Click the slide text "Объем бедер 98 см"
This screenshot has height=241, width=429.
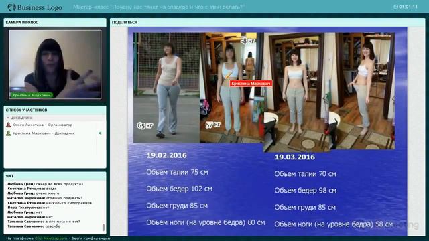pos(306,191)
